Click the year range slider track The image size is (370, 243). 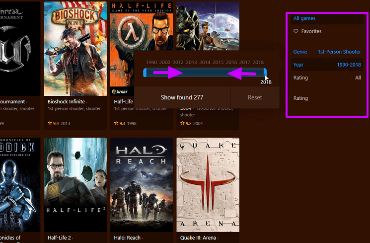point(205,72)
